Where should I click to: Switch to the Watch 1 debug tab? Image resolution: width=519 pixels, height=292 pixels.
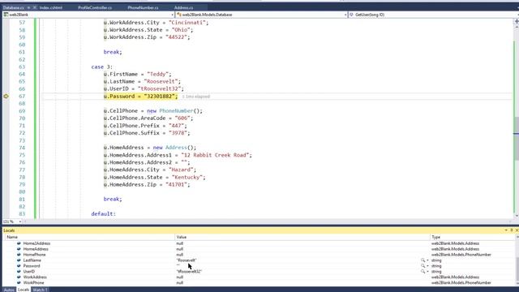point(40,290)
